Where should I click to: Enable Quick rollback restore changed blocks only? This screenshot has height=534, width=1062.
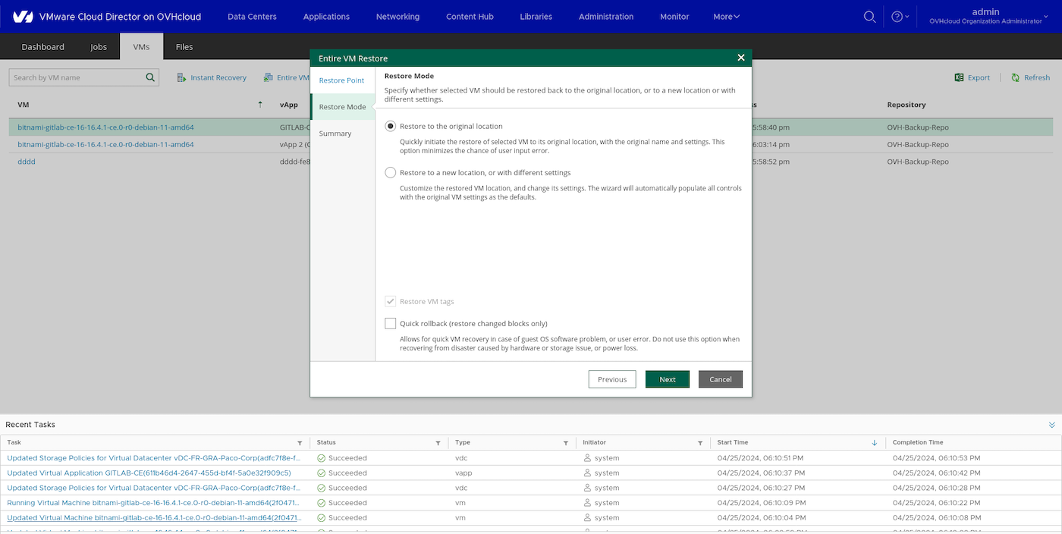(x=390, y=323)
